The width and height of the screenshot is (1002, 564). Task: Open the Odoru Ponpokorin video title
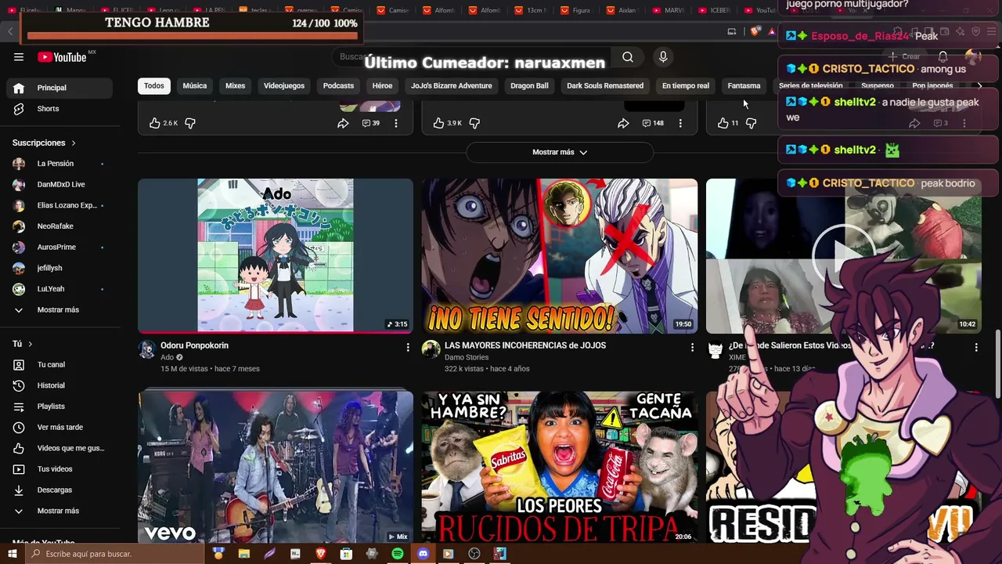click(x=194, y=345)
